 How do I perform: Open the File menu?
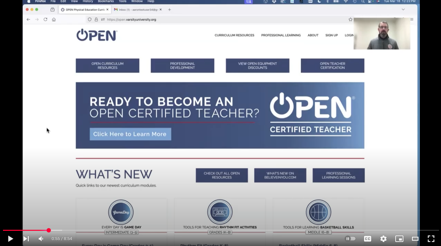53,2
